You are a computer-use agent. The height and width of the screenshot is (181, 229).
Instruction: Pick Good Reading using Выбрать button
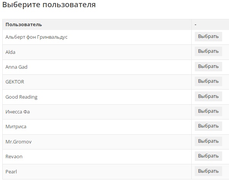tap(208, 96)
